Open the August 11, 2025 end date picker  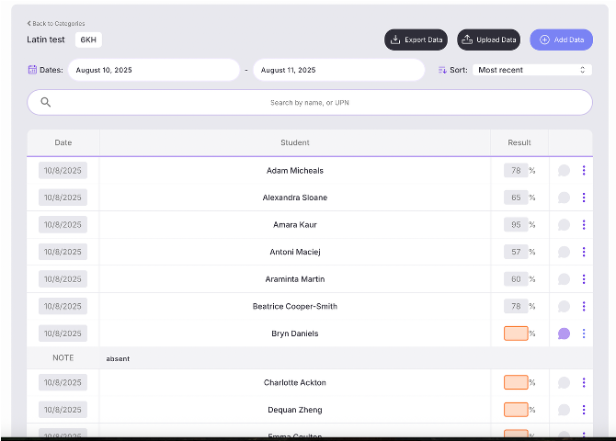[x=338, y=70]
